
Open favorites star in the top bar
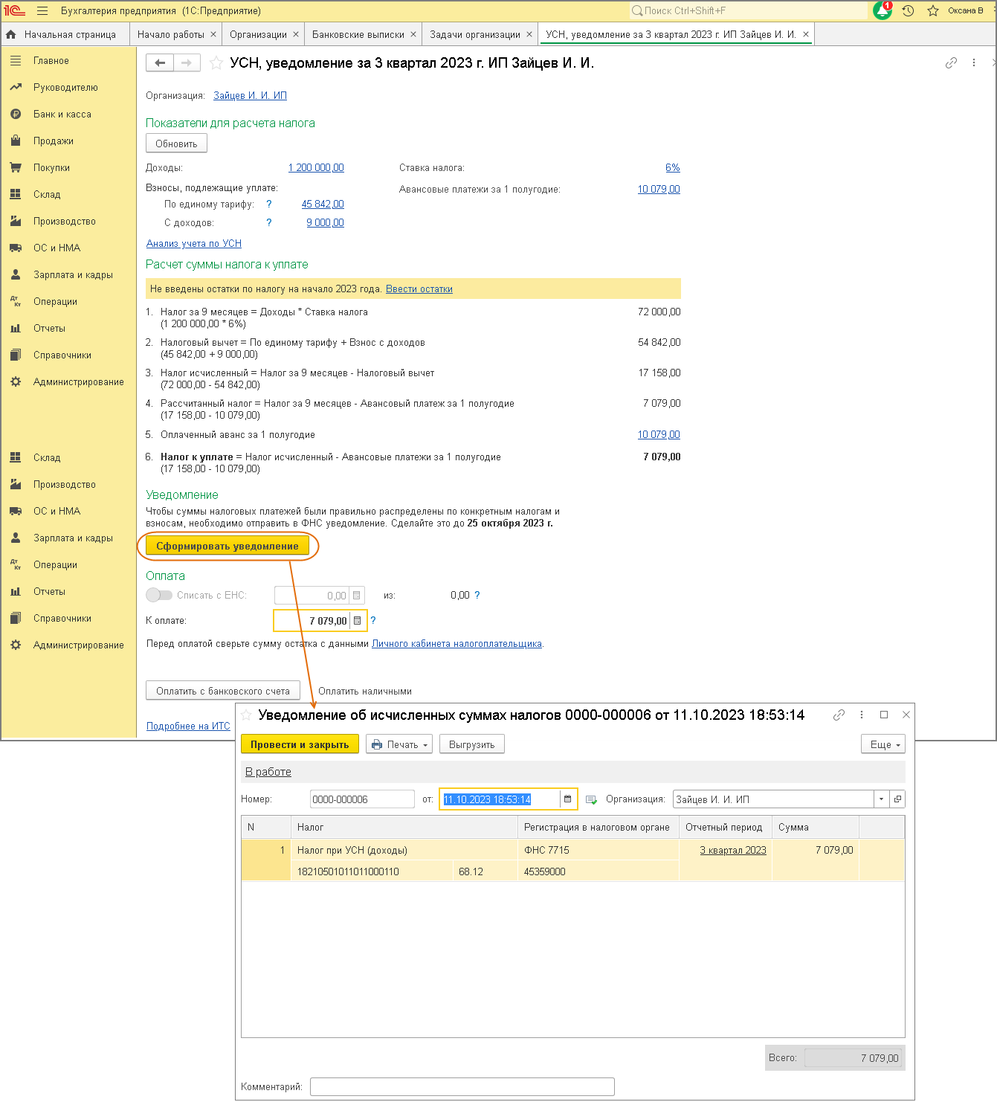(x=933, y=10)
